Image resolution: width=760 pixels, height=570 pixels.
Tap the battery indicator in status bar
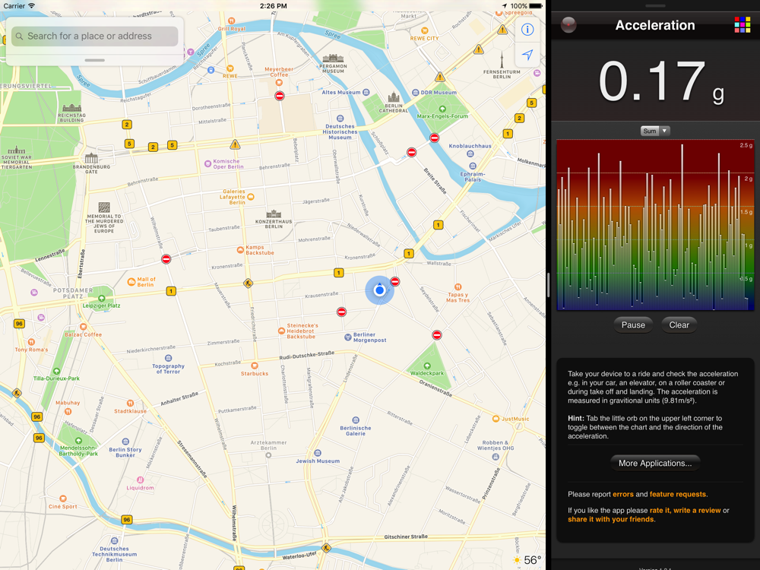pyautogui.click(x=536, y=6)
